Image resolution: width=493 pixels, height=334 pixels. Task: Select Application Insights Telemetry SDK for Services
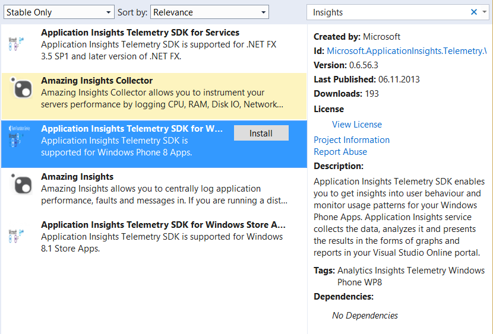point(140,33)
